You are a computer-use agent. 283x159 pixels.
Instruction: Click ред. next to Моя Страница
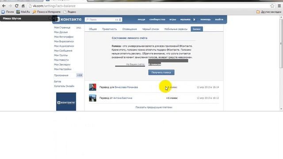pos(79,27)
